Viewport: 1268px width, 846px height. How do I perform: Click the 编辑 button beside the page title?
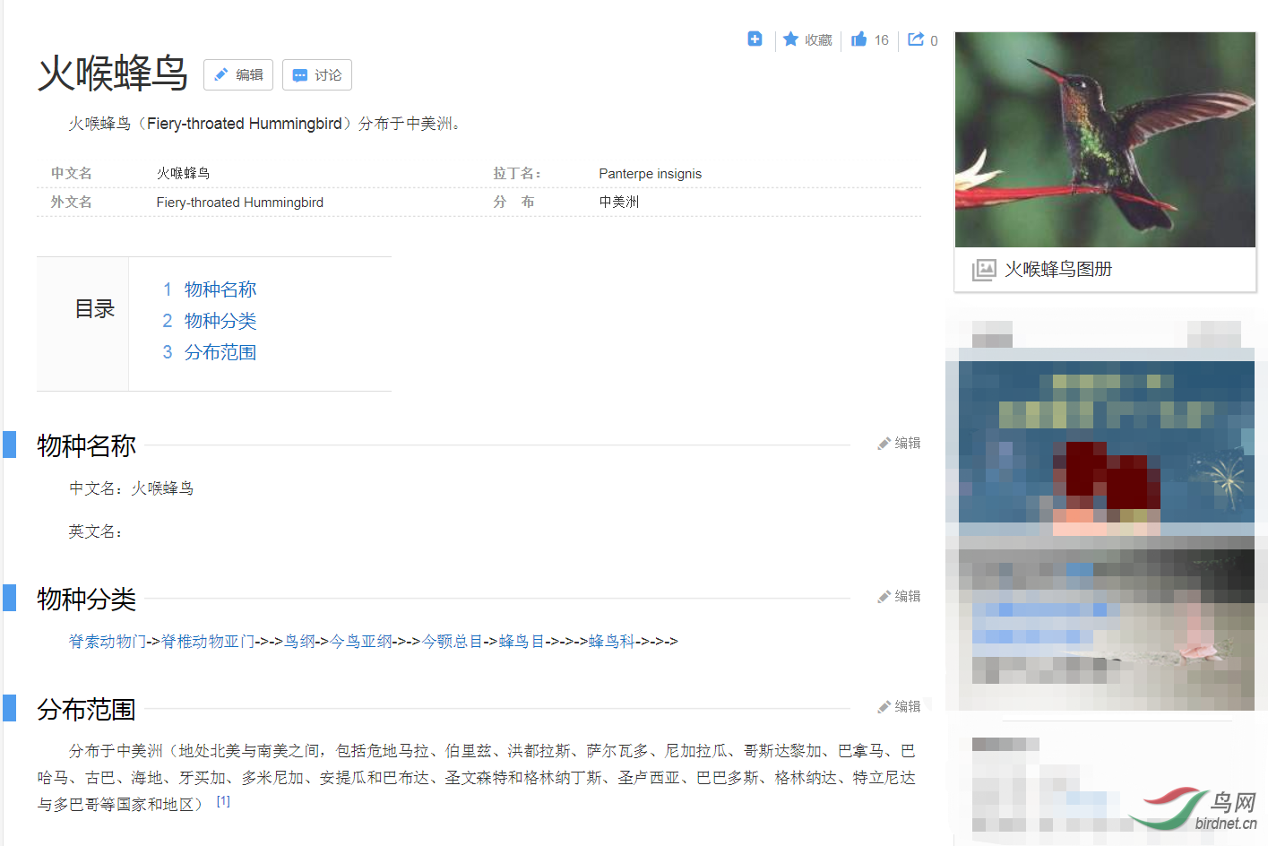click(238, 75)
